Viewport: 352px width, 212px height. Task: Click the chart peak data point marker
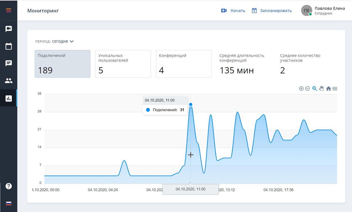click(x=191, y=105)
